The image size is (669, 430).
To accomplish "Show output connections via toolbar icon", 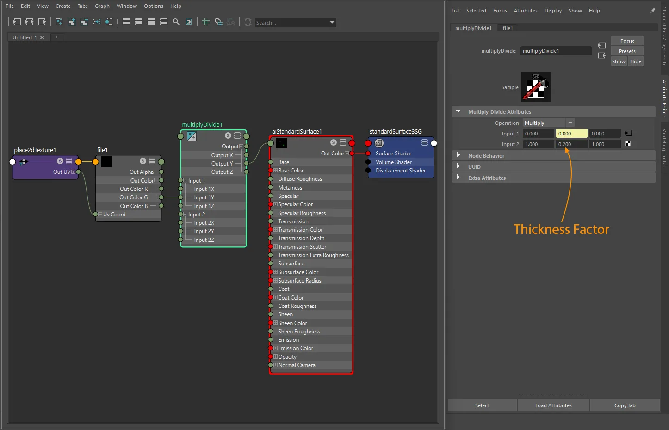I will coord(42,22).
